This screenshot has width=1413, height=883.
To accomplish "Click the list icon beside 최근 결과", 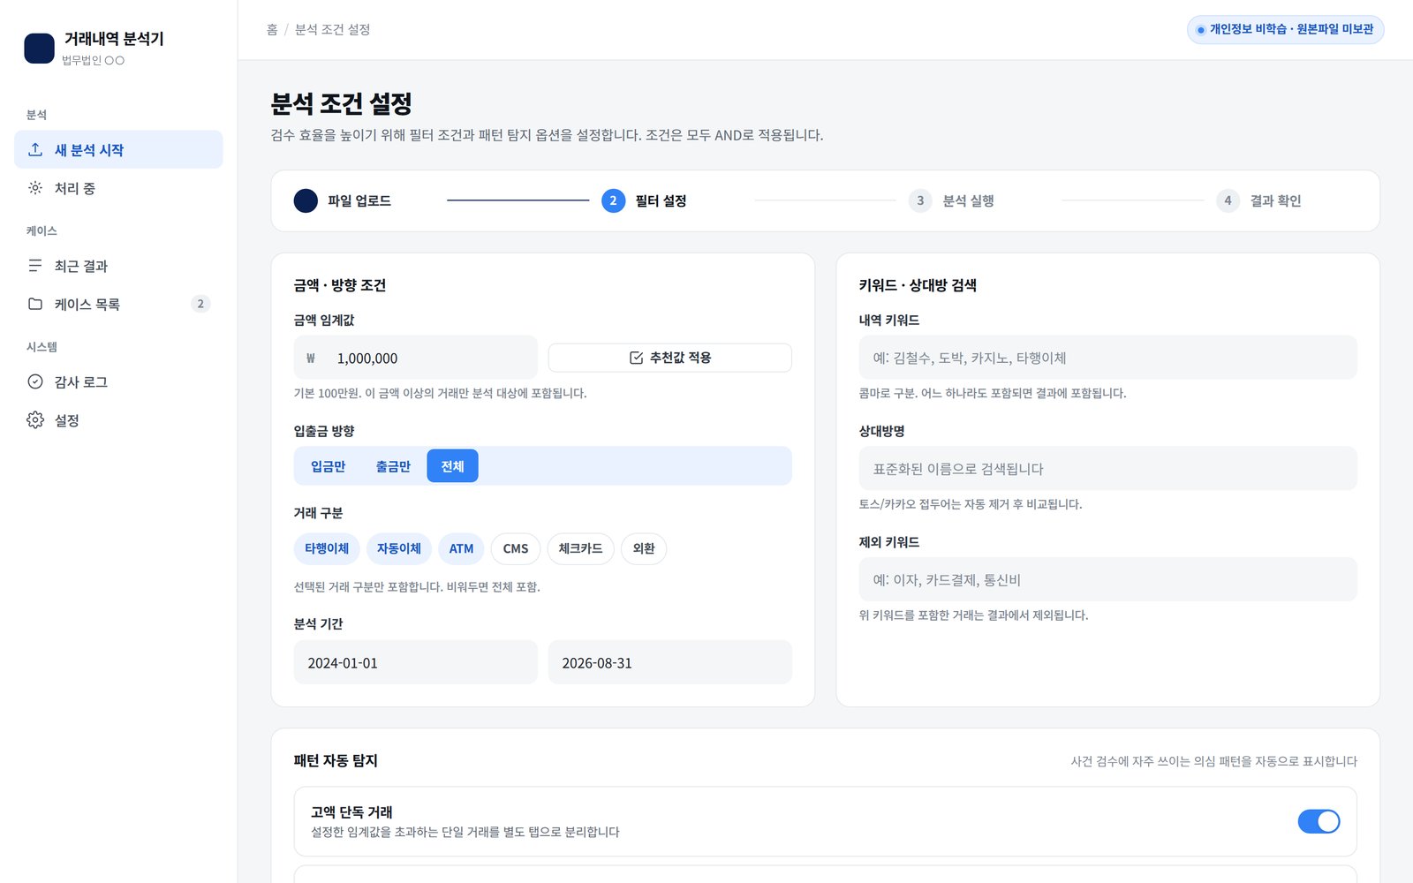I will tap(35, 266).
